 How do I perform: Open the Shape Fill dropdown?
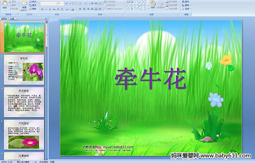[173, 1]
